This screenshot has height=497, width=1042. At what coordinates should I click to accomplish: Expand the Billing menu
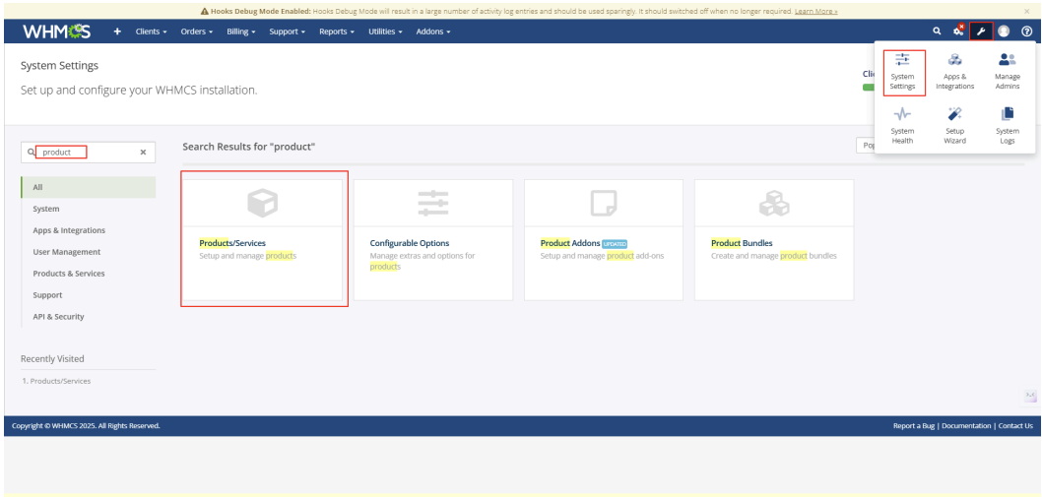[x=241, y=31]
